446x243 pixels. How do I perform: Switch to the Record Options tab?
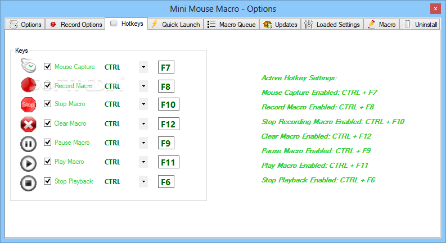pos(75,25)
